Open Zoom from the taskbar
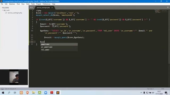This screenshot has width=170, height=95. (x=46, y=93)
